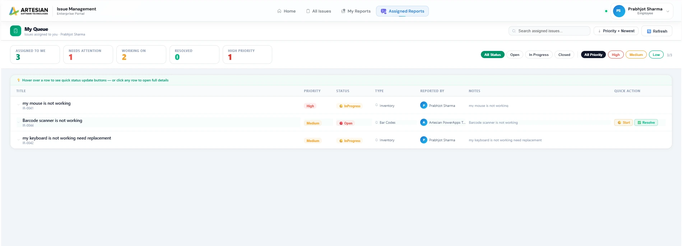Click the magnifier icon in search box
The width and height of the screenshot is (682, 246).
tap(514, 31)
